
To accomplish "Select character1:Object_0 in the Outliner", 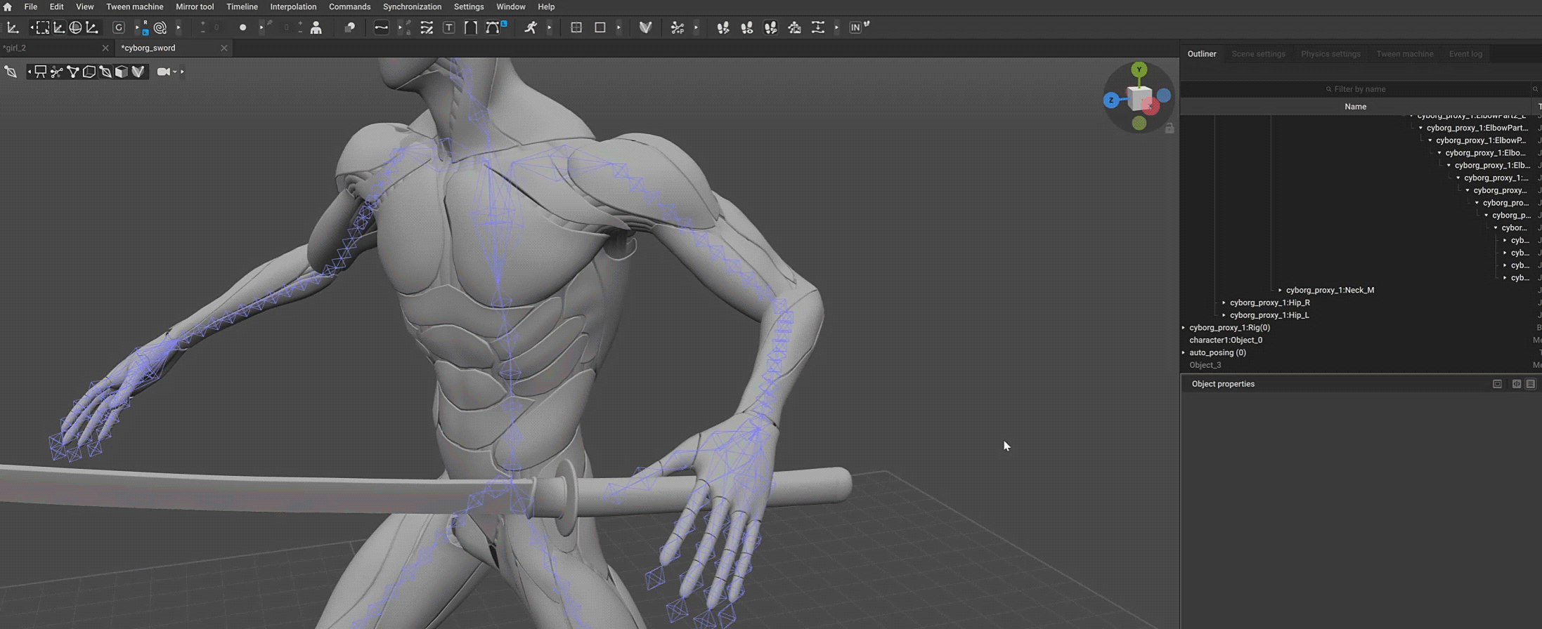I will pos(1225,340).
